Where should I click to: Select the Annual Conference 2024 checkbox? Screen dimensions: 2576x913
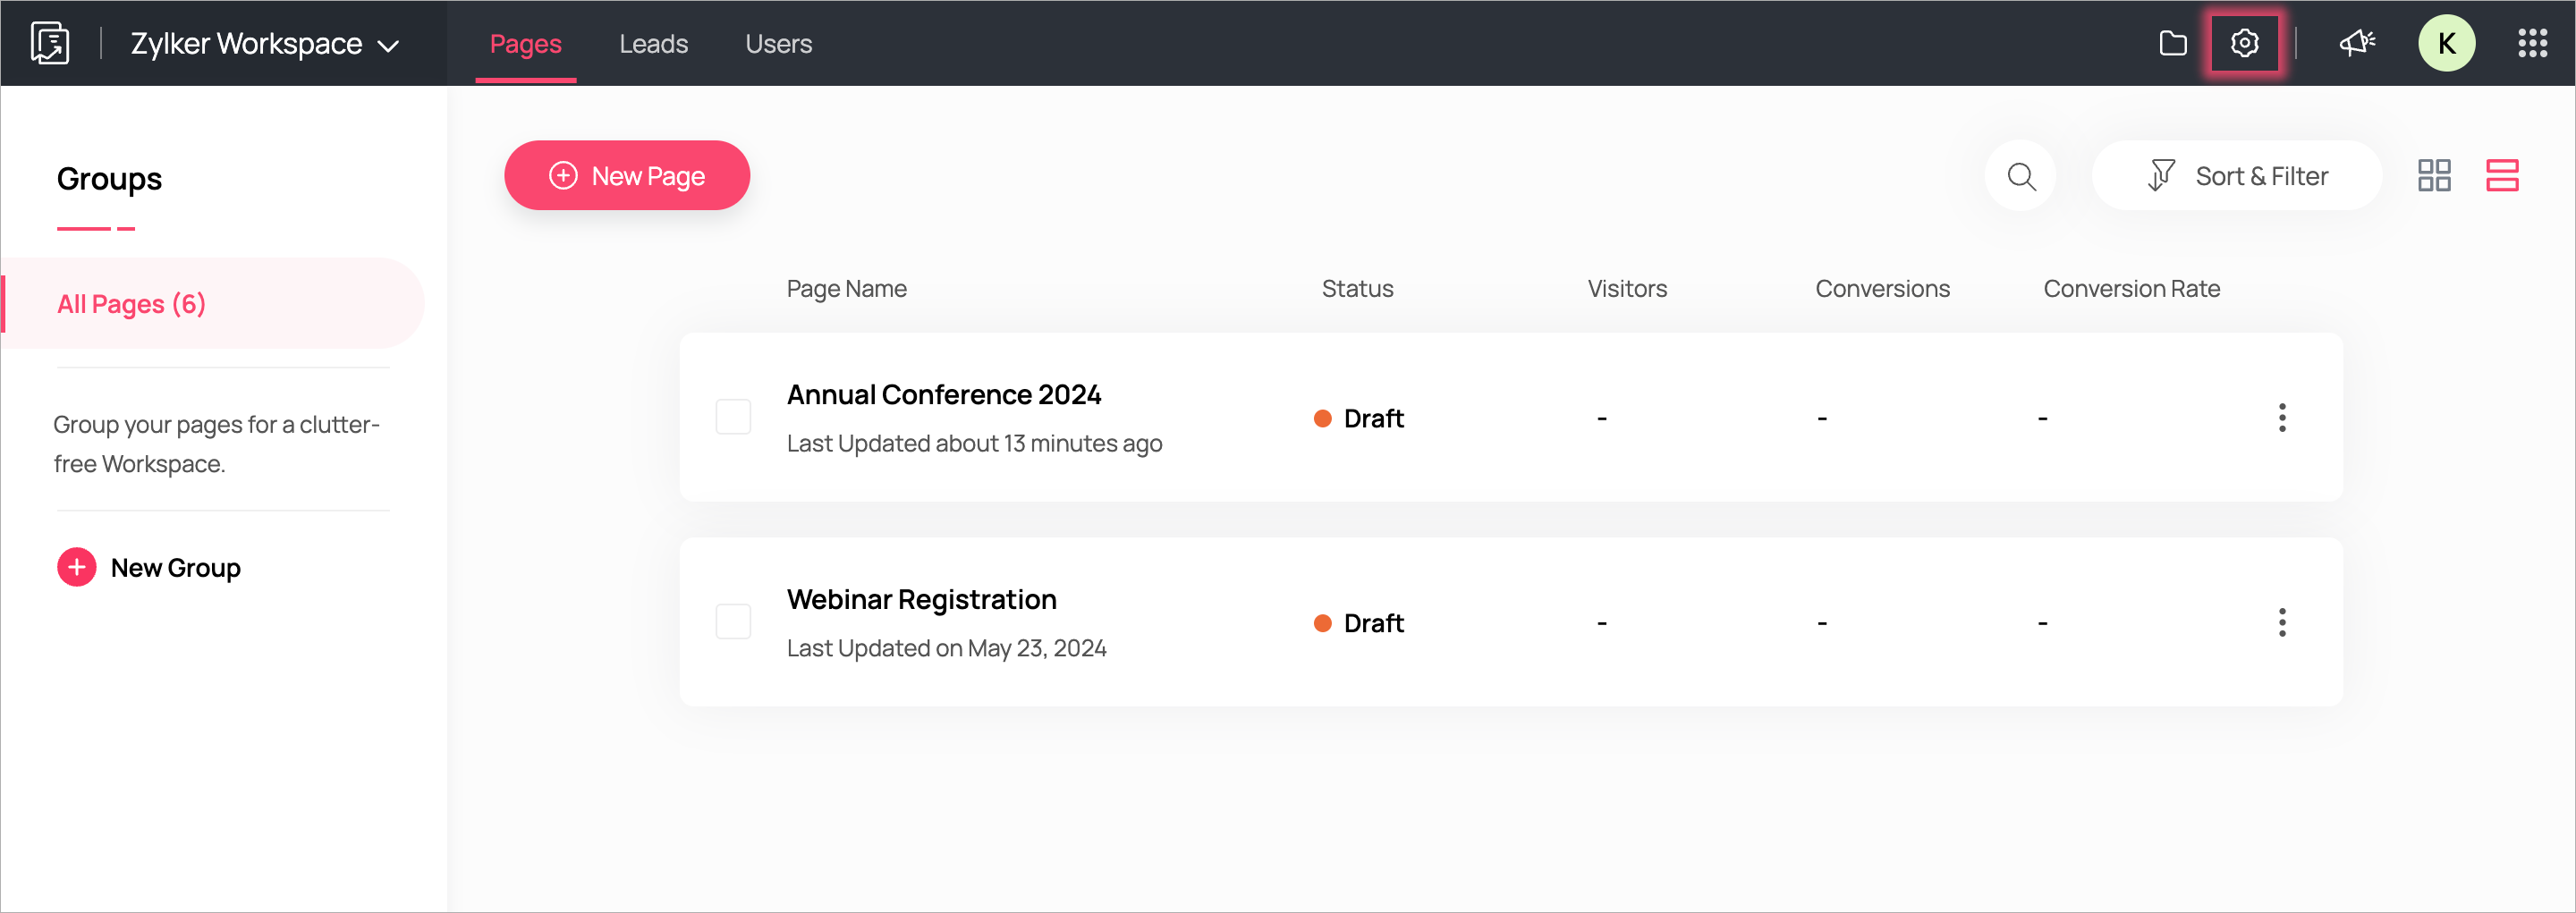(x=733, y=417)
